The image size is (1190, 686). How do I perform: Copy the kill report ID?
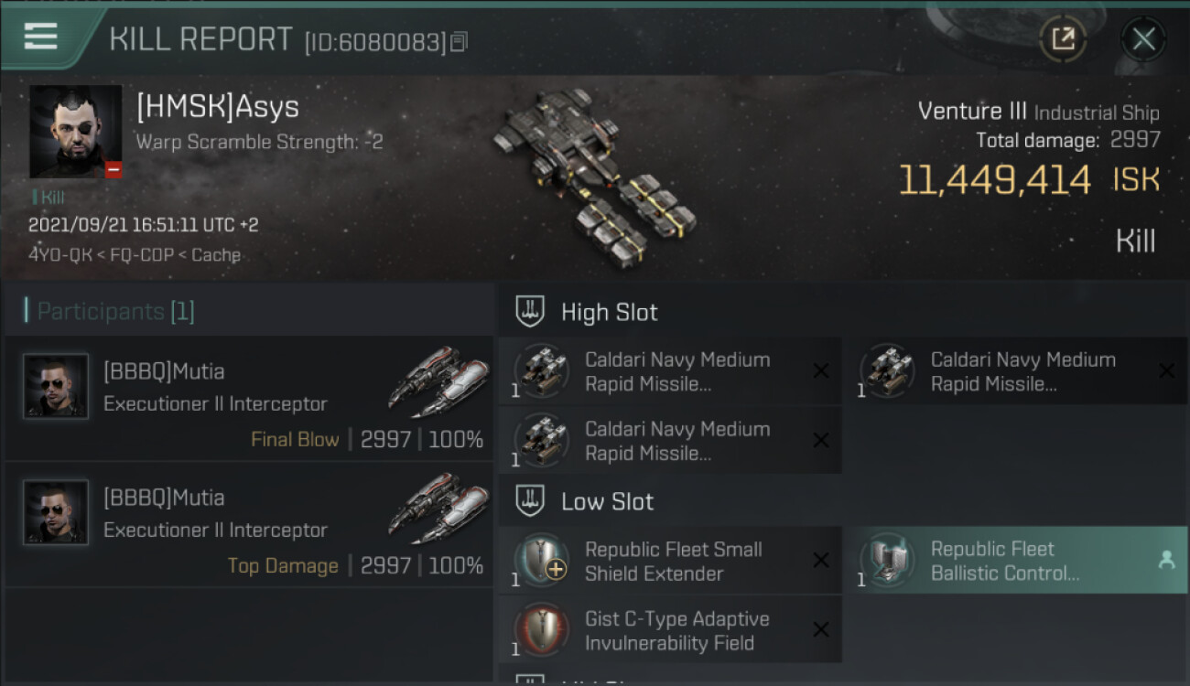pos(460,41)
